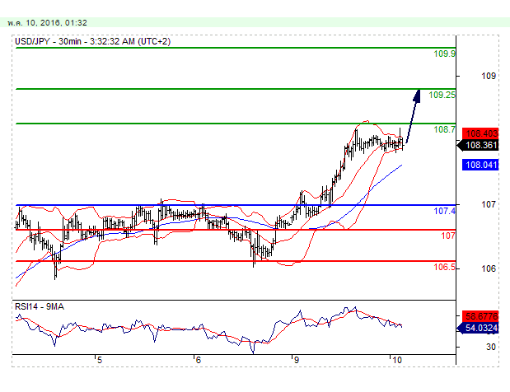Click date marker 9 on time axis
This screenshot has width=510, height=392.
296,360
